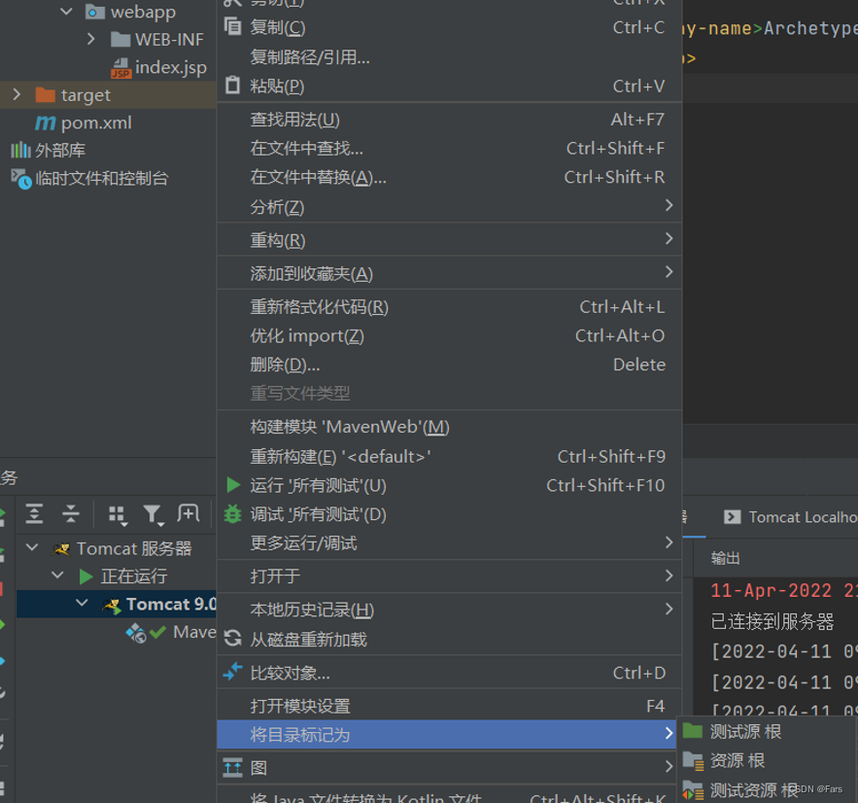Screen dimensions: 858x803
Task: Select 重新构建(E) '<default>' menu entry
Action: point(449,457)
